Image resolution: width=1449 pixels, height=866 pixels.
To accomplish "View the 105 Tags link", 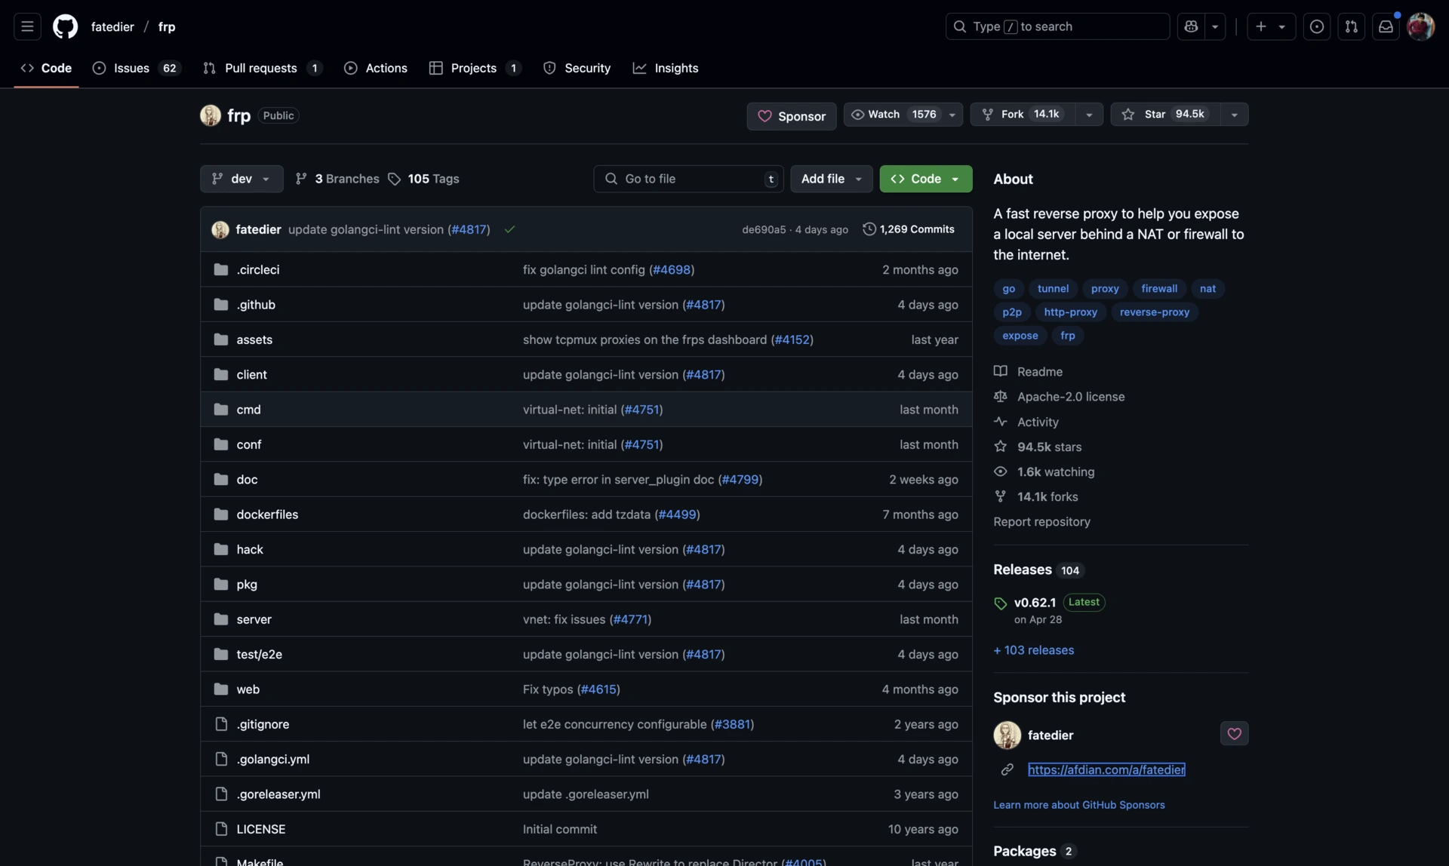I will click(423, 179).
